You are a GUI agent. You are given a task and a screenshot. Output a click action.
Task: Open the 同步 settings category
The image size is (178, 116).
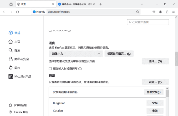pyautogui.click(x=14, y=68)
